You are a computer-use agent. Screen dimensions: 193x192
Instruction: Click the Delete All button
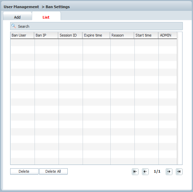coord(53,171)
